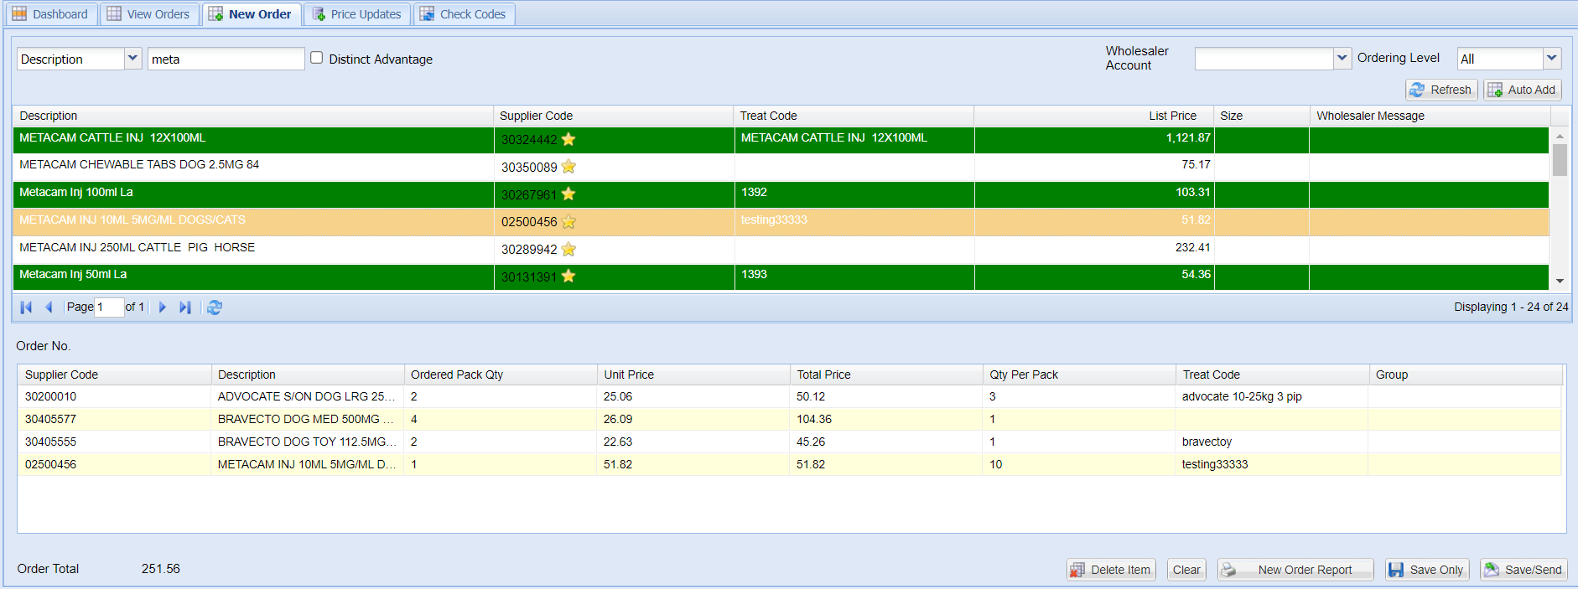This screenshot has height=589, width=1578.
Task: Click the page number input box
Action: pos(110,307)
